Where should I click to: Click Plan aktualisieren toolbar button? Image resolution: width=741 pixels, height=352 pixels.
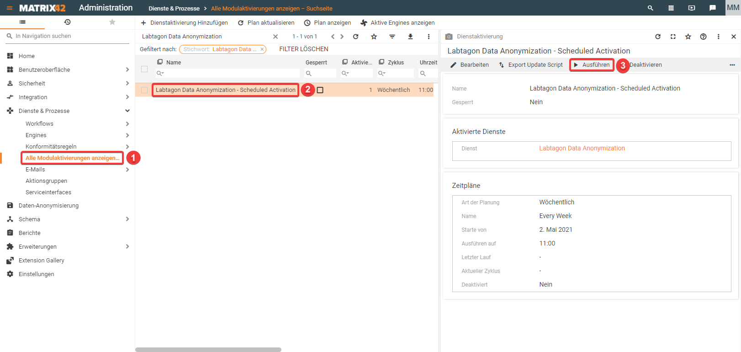point(266,23)
